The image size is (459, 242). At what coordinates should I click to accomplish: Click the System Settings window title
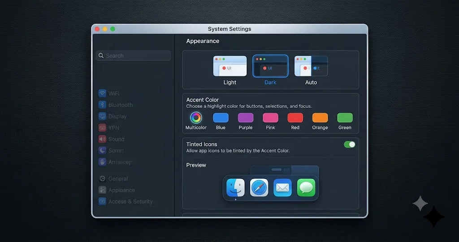click(229, 29)
